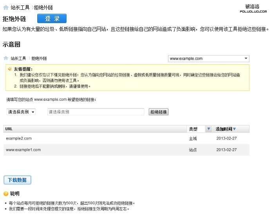Image resolution: width=271 pixels, height=218 pixels.
Task: Click the home icon in the example breadcrumb
Action: pos(6,58)
